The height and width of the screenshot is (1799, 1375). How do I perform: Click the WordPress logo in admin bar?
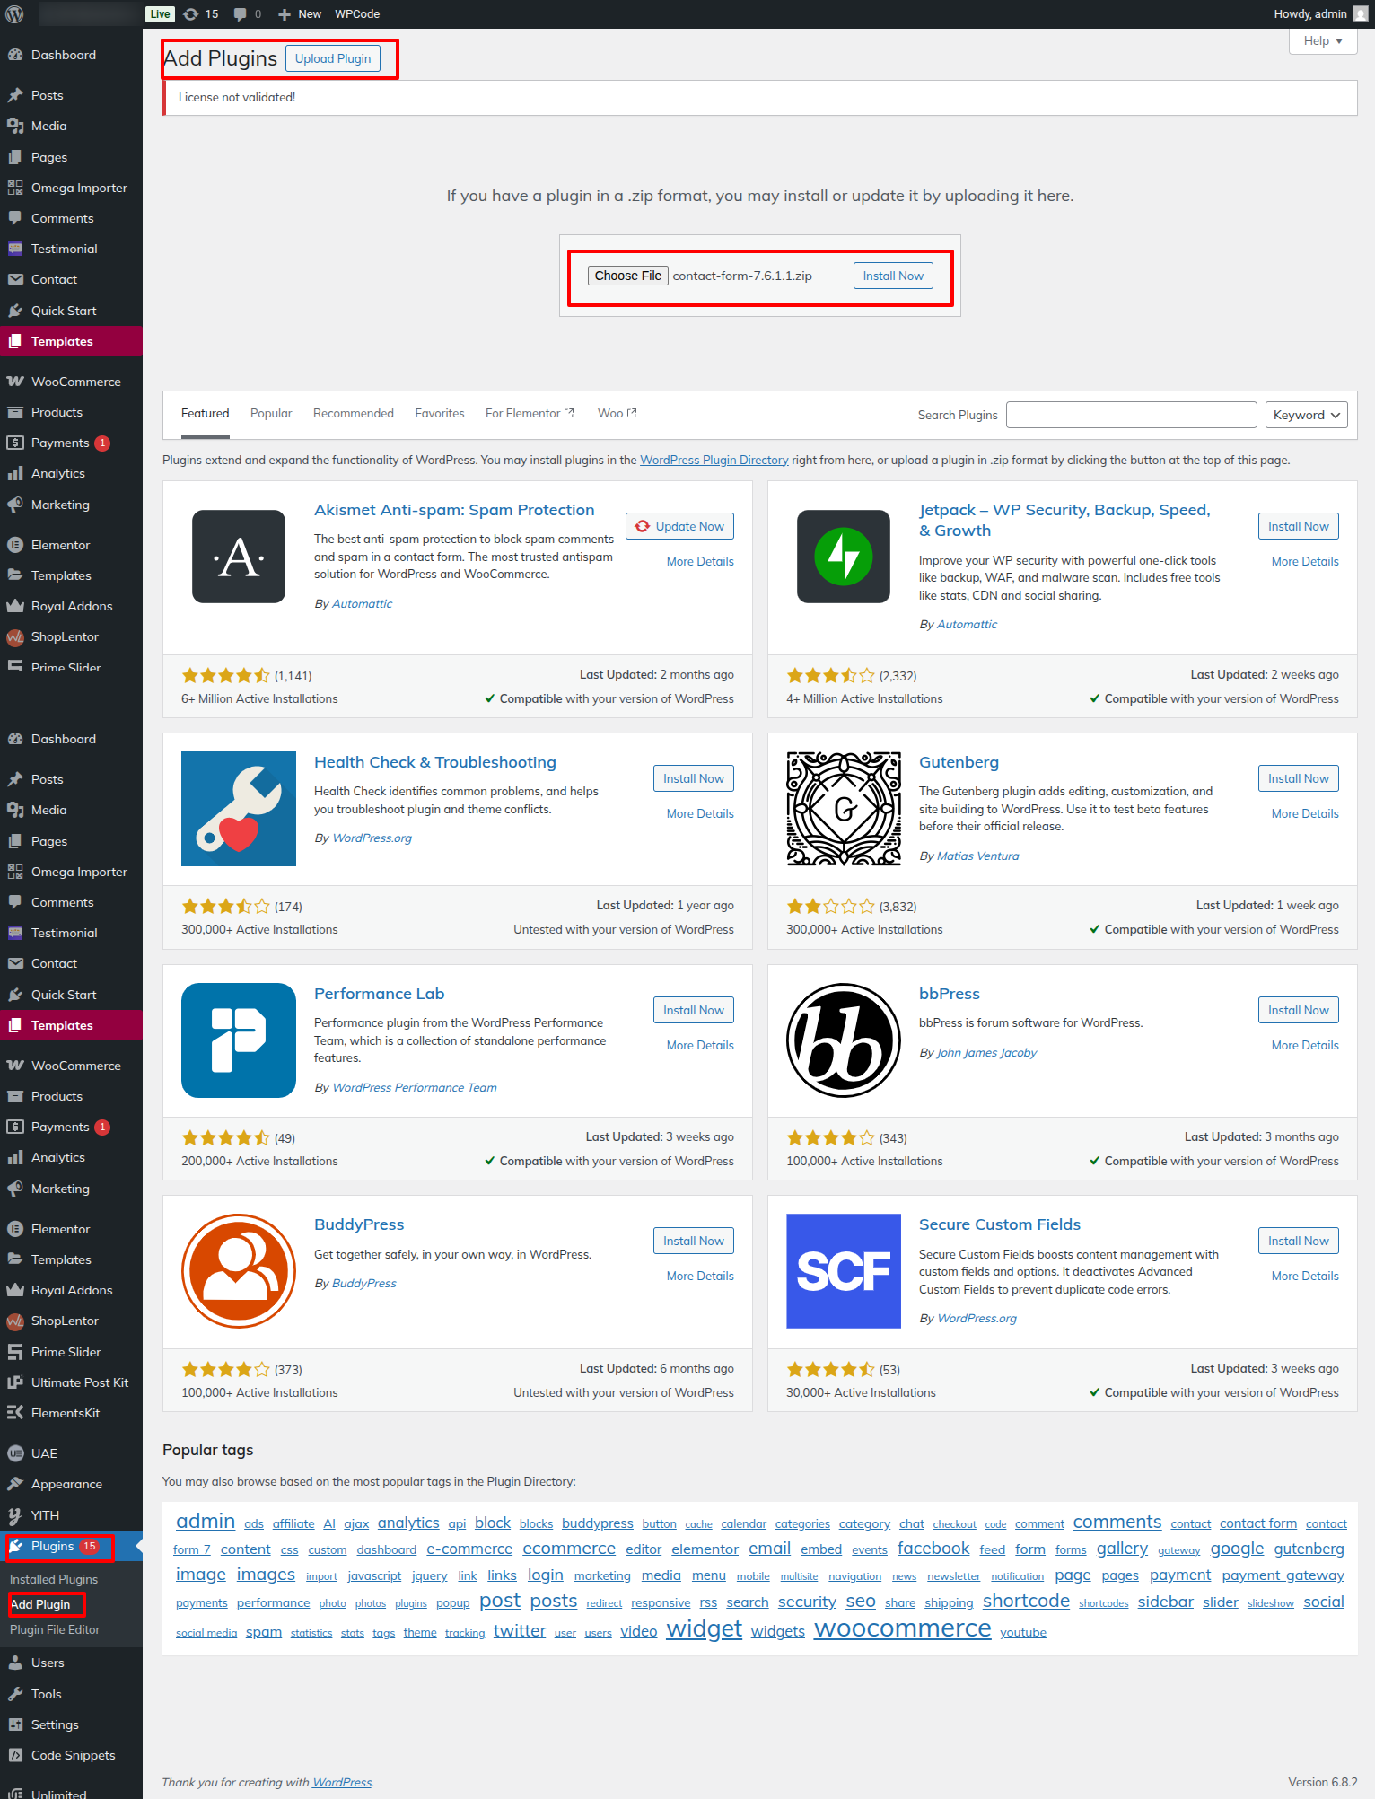[x=14, y=13]
